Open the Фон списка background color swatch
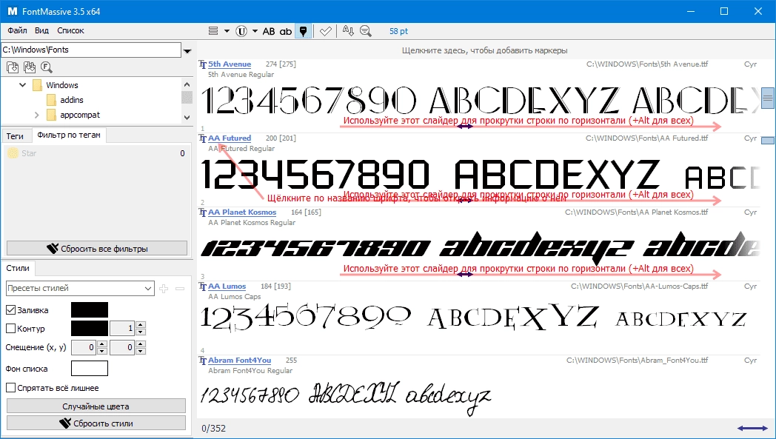Image resolution: width=776 pixels, height=439 pixels. click(90, 368)
